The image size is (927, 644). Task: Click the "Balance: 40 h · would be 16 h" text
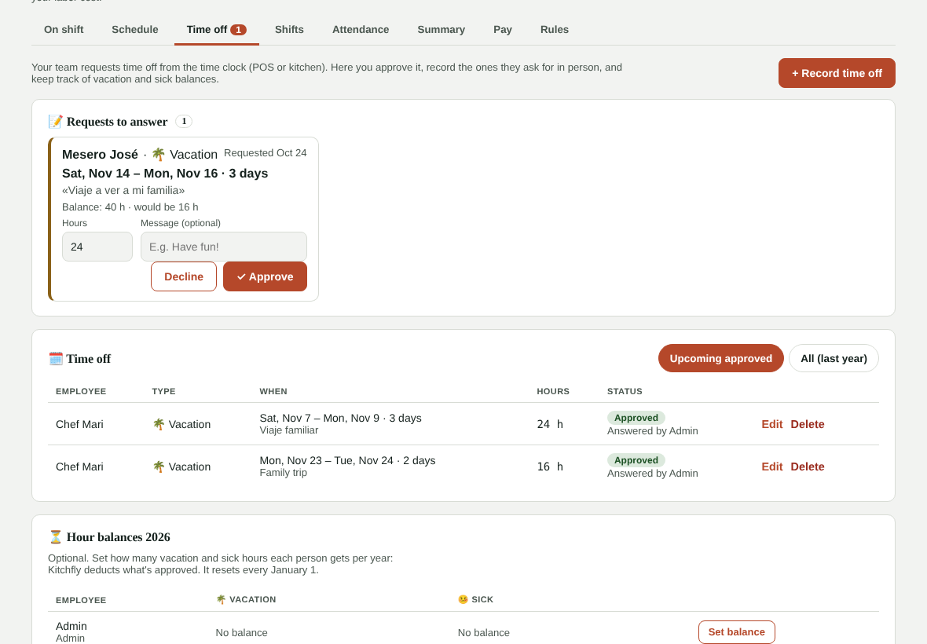(x=130, y=207)
